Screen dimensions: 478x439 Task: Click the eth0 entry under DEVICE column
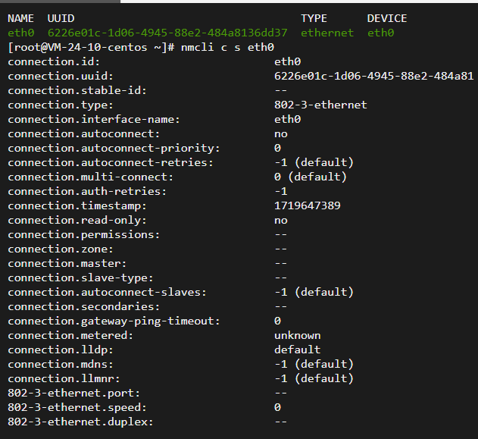point(380,33)
